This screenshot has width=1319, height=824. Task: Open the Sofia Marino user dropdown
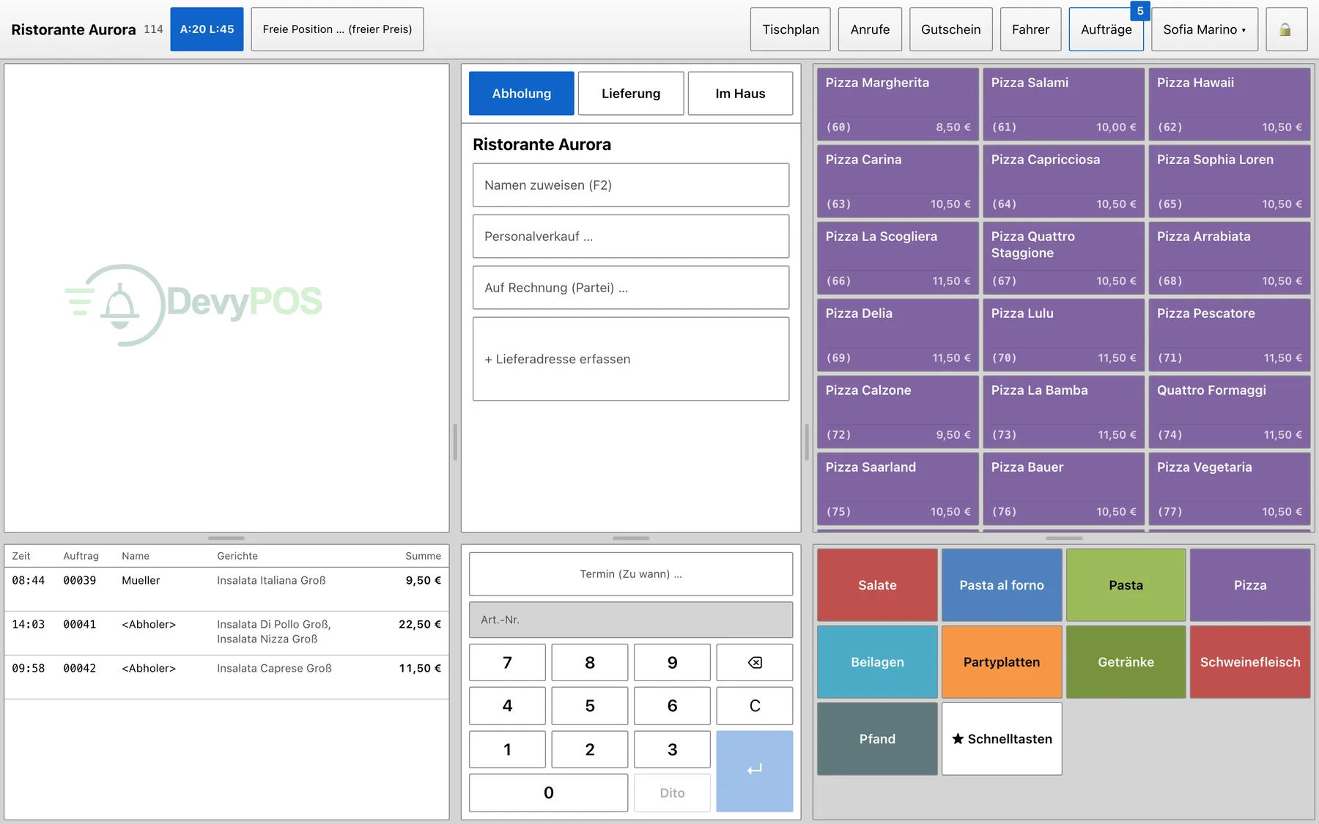pyautogui.click(x=1204, y=29)
